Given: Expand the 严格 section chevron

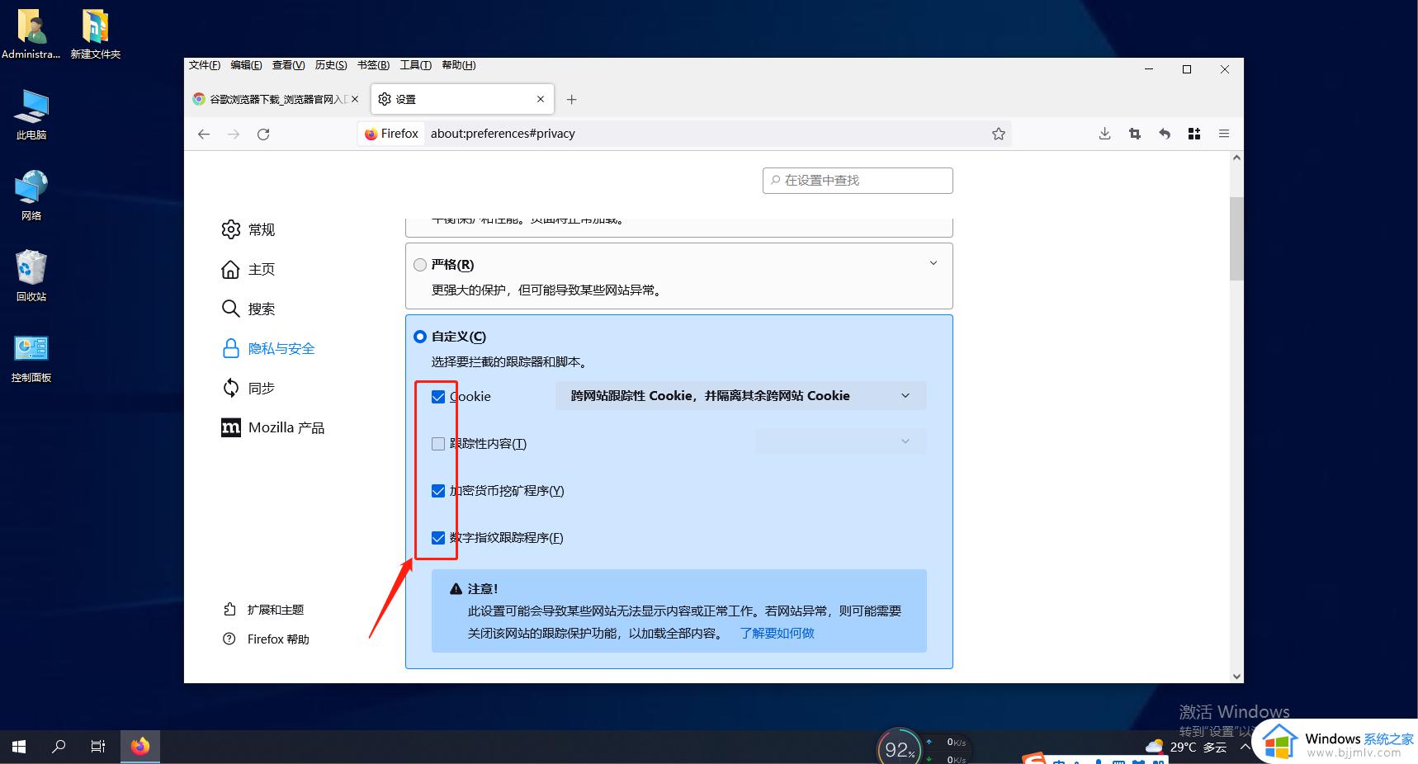Looking at the screenshot, I should tap(934, 263).
